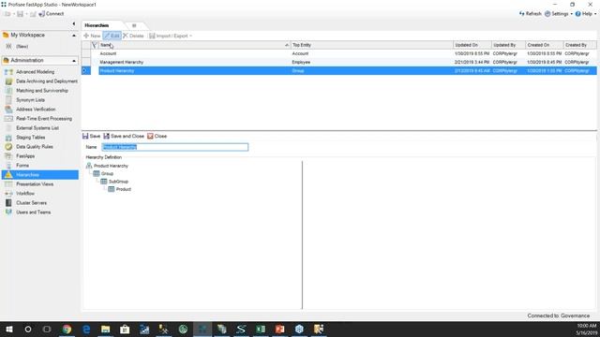Select Hierarchies in the sidebar
The width and height of the screenshot is (600, 337).
40,175
